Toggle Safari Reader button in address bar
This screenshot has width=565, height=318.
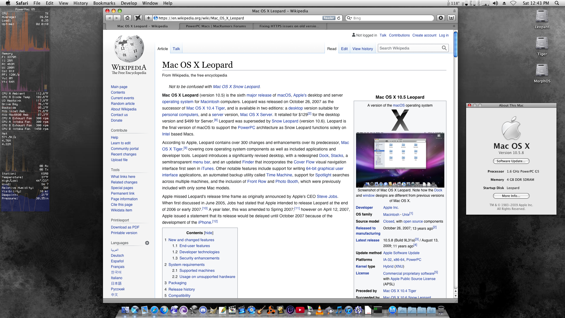[328, 18]
